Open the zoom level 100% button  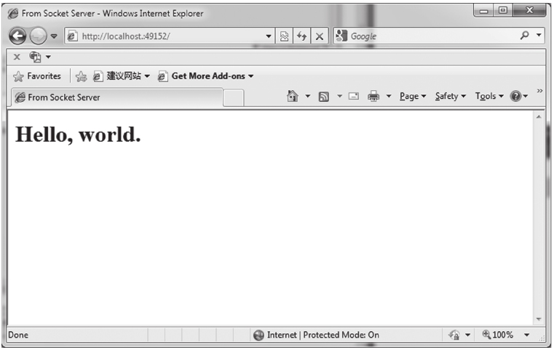tap(498, 335)
